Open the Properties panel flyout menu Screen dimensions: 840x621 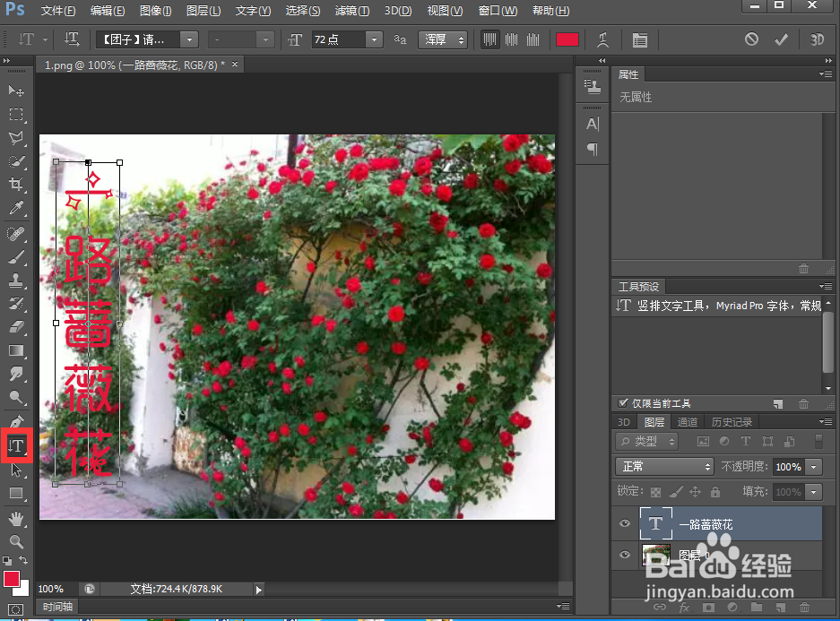(826, 73)
